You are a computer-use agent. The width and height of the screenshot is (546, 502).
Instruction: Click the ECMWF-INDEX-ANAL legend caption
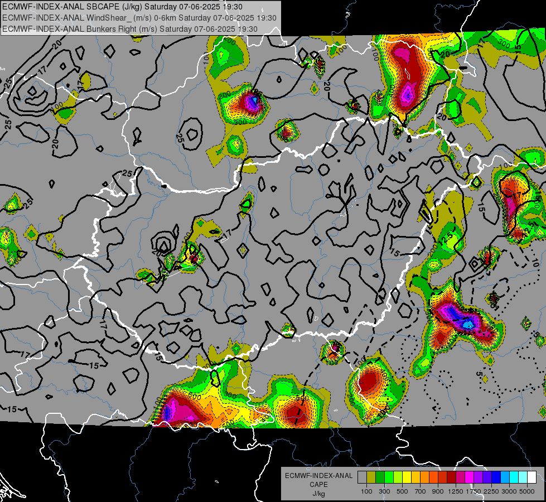[319, 476]
